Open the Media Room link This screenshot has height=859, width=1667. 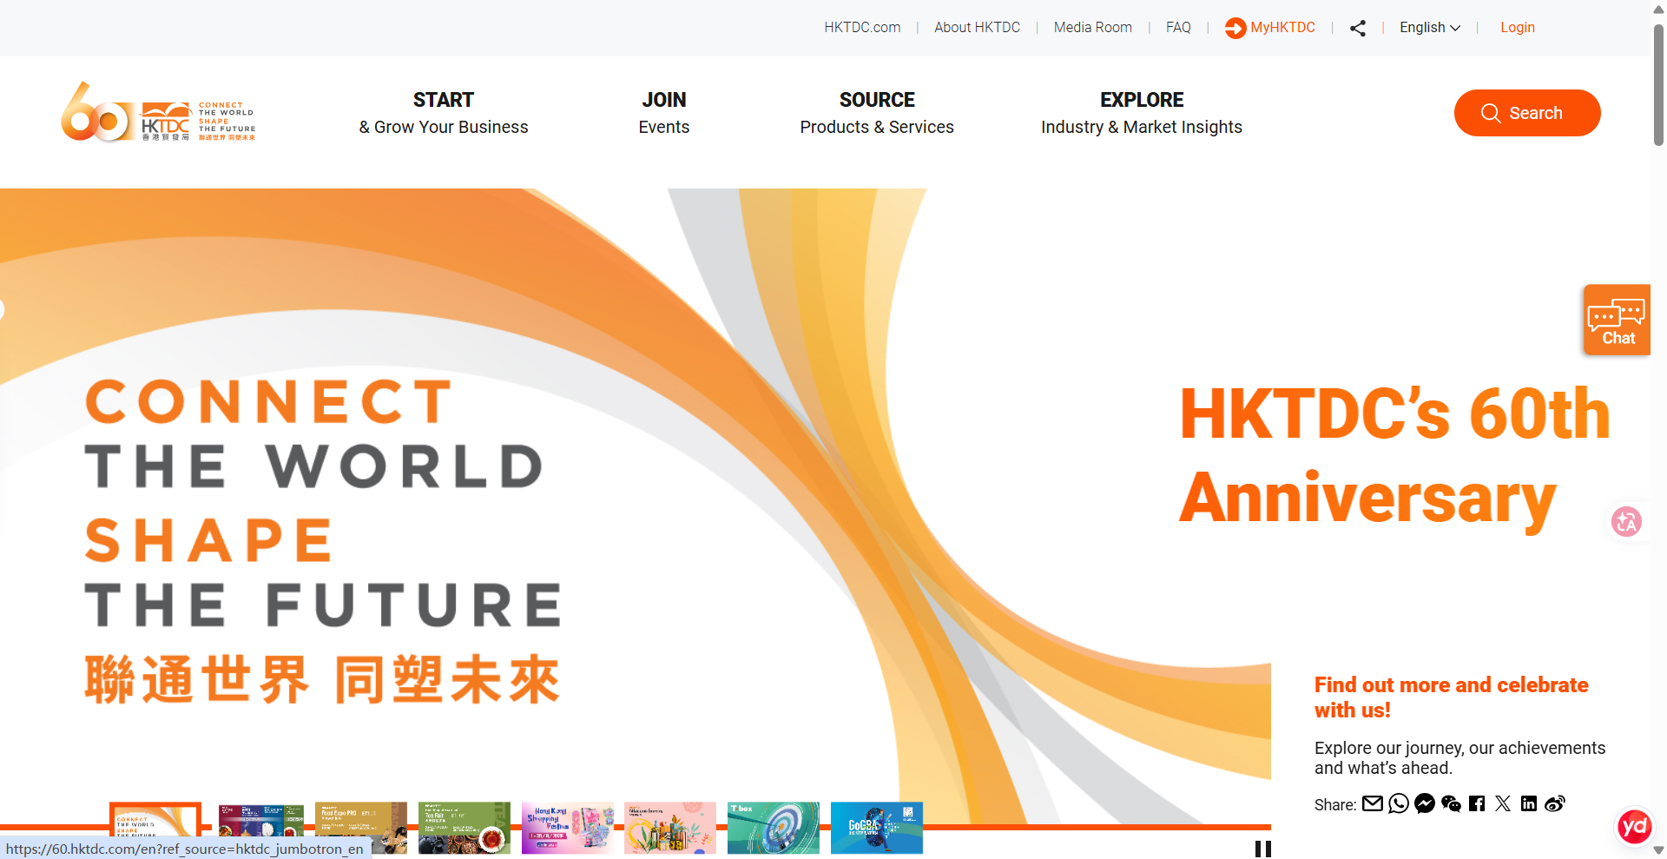coord(1092,28)
